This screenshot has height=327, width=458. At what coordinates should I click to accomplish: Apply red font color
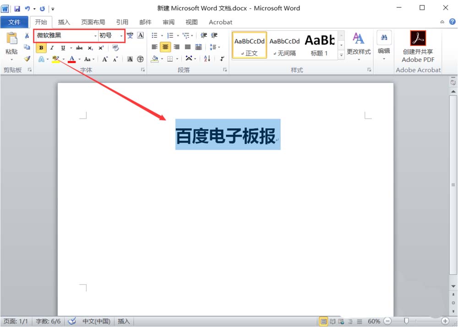pyautogui.click(x=72, y=59)
